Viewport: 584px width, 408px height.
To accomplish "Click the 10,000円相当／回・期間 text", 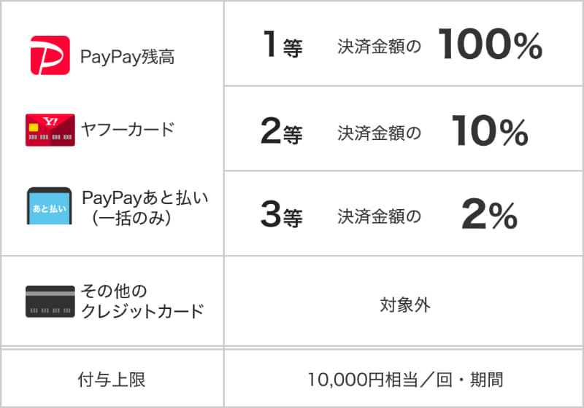I will [x=404, y=380].
